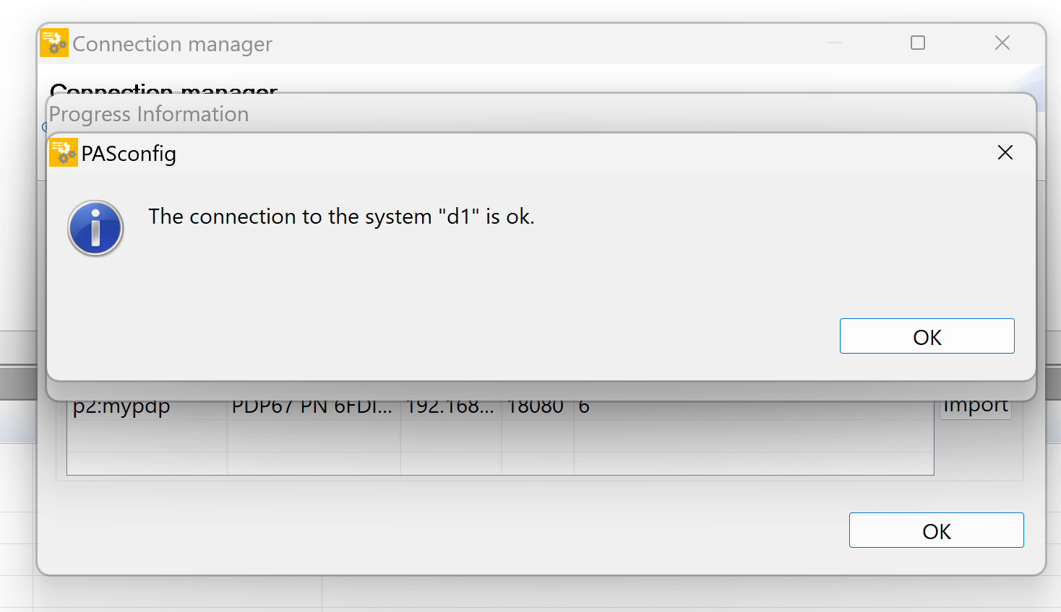This screenshot has height=612, width=1061.
Task: Click the empty row below p2:mypdp
Action: 500,435
